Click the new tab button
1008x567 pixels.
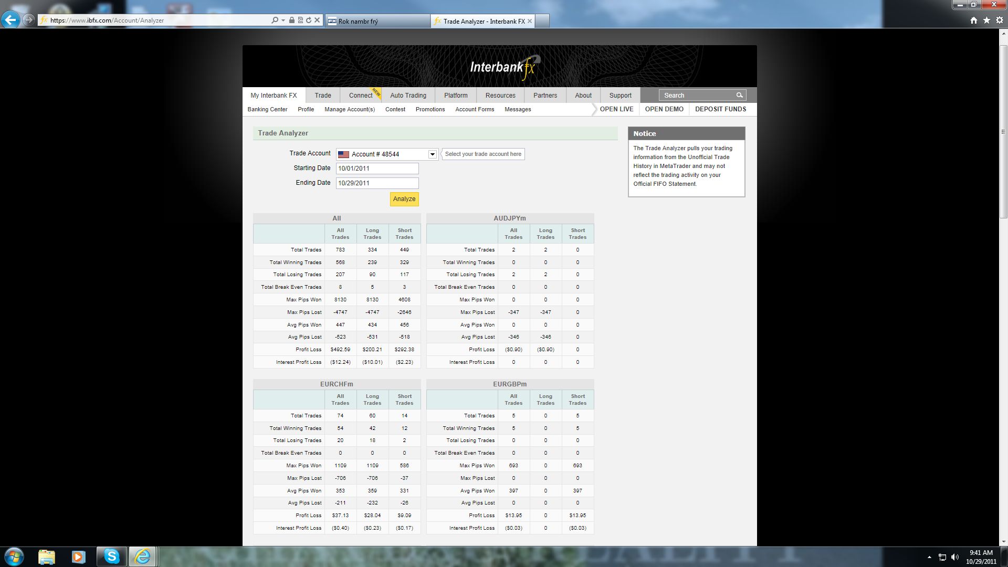[x=542, y=21]
